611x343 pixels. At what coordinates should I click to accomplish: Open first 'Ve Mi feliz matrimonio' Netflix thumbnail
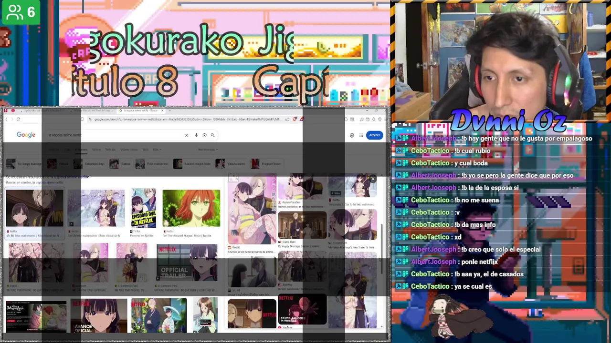click(34, 208)
